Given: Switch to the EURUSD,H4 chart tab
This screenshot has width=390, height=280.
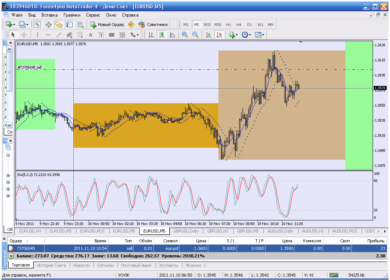Looking at the screenshot, I should pos(30,231).
